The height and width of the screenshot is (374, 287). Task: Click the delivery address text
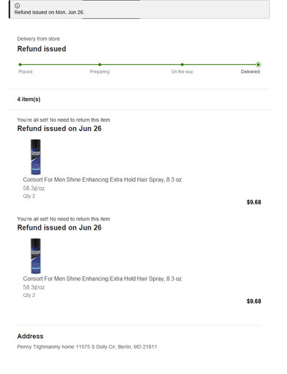coord(87,346)
